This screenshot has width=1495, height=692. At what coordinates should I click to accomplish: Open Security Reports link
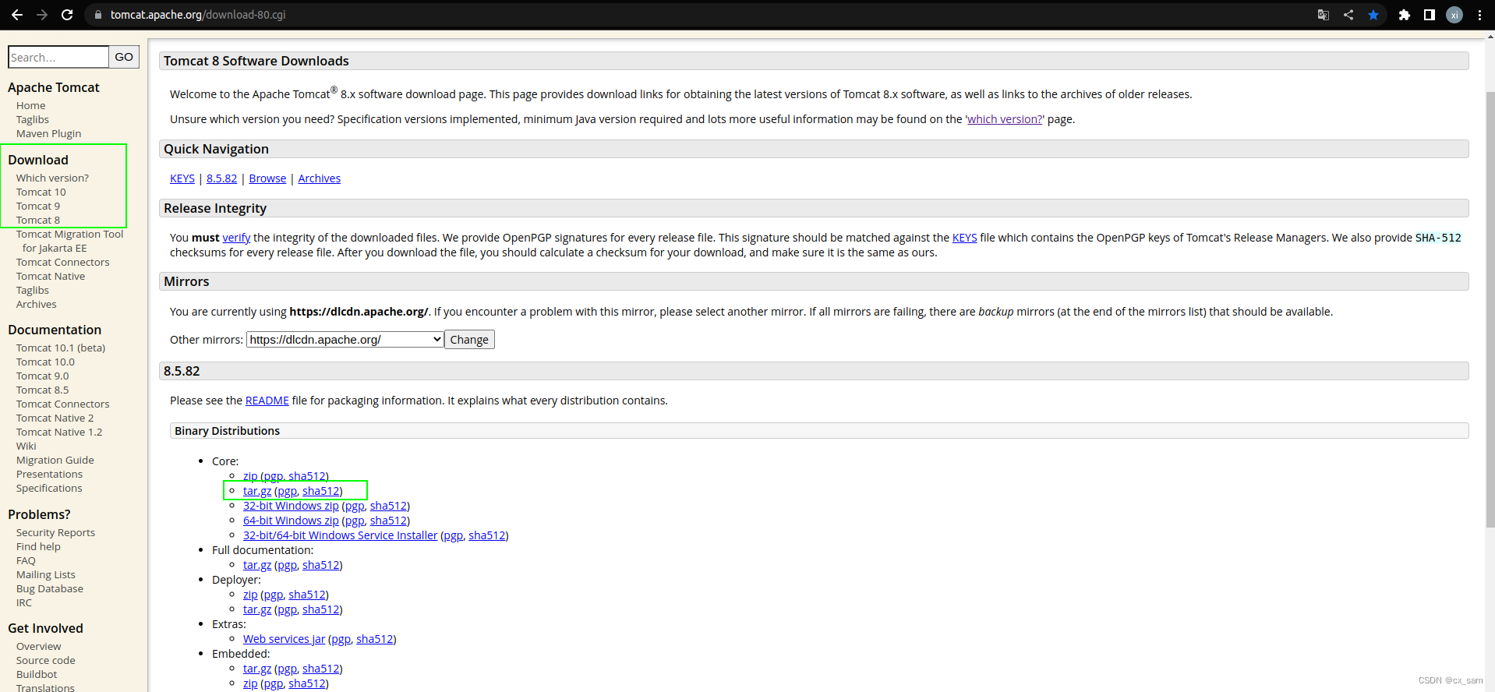point(55,532)
